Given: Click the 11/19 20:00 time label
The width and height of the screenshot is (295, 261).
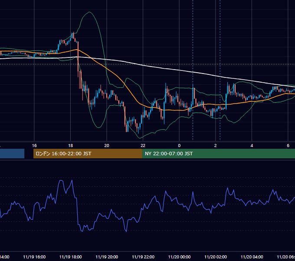Looking at the screenshot, I should 107,257.
